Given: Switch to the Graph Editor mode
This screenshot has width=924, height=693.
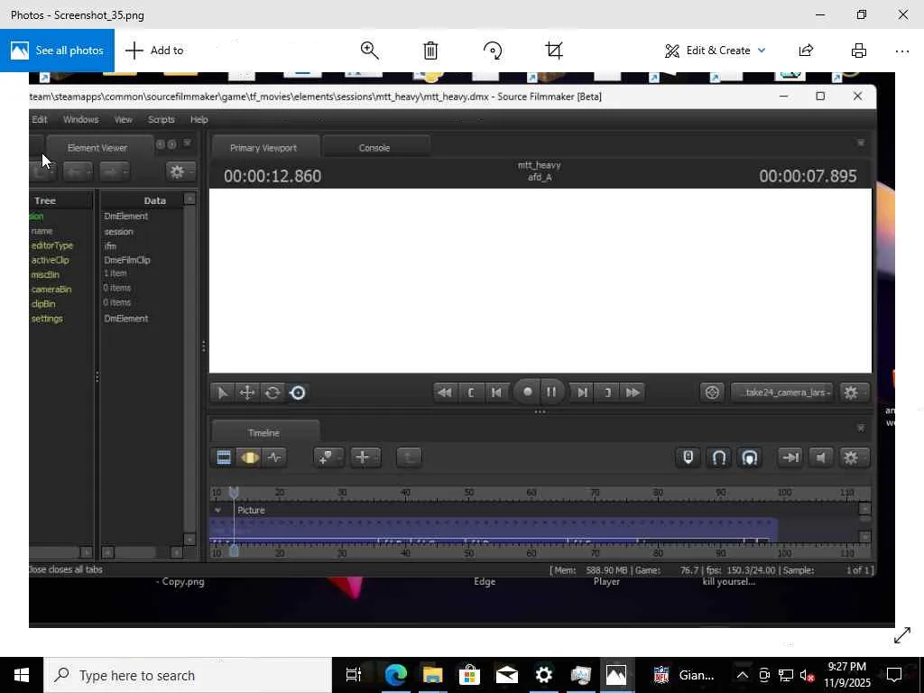Looking at the screenshot, I should [x=274, y=457].
